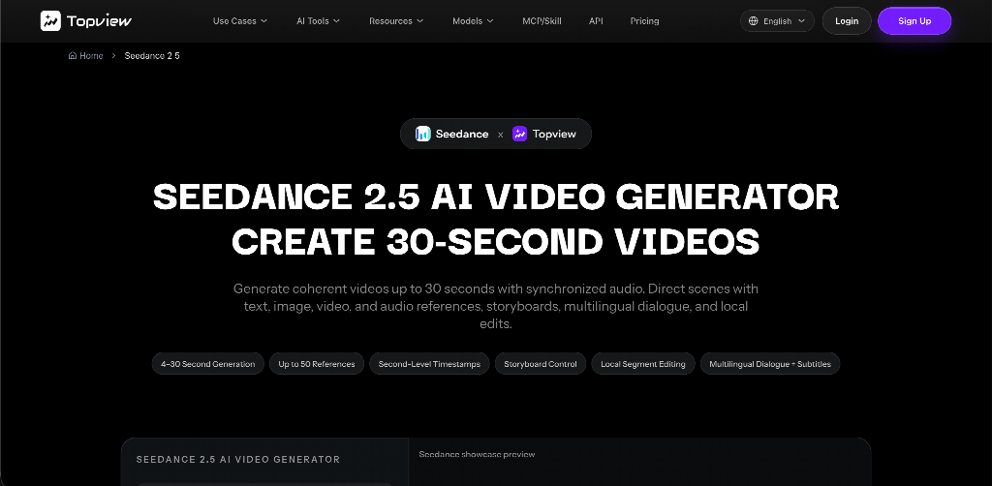The width and height of the screenshot is (992, 486).
Task: Click the Topview wordmark in header
Action: [x=100, y=21]
